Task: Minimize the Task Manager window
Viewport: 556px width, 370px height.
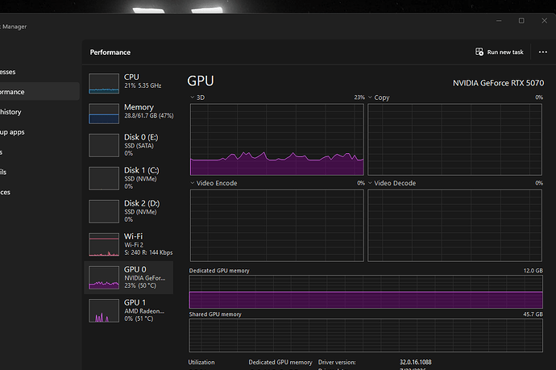Action: pyautogui.click(x=499, y=21)
